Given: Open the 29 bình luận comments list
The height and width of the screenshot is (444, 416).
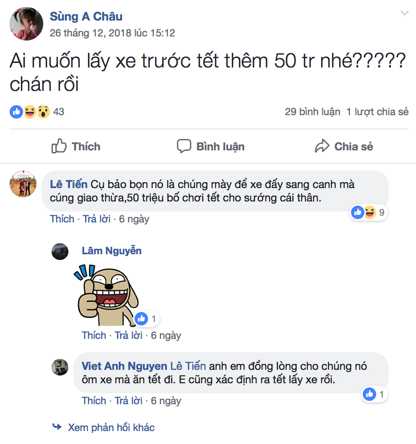Looking at the screenshot, I should click(312, 112).
